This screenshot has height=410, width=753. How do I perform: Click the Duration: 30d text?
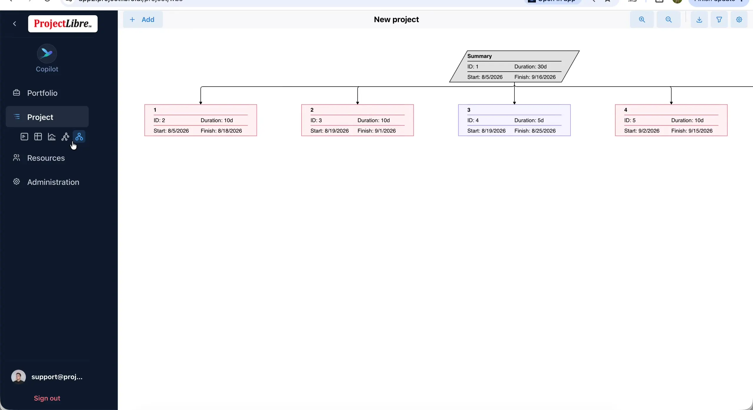[530, 67]
